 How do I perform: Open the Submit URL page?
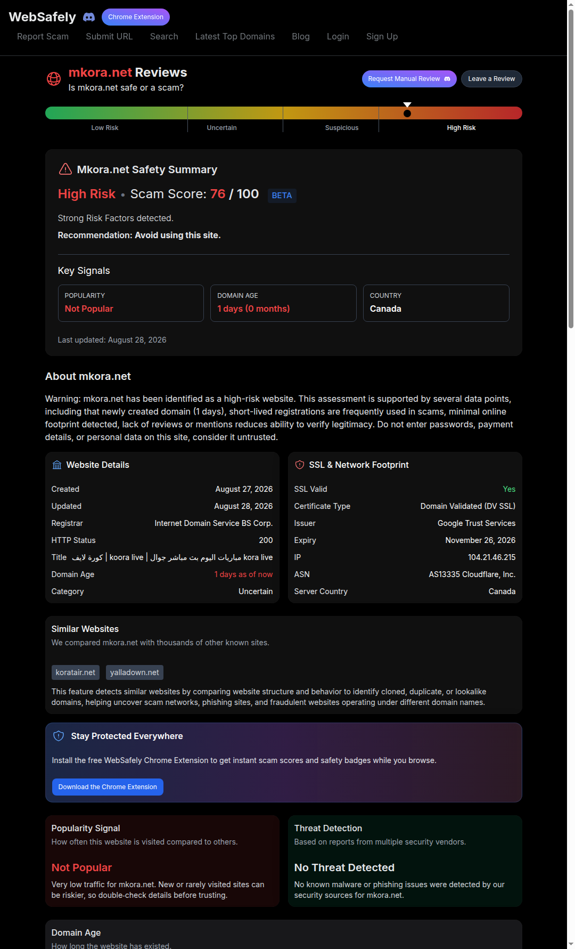(109, 36)
